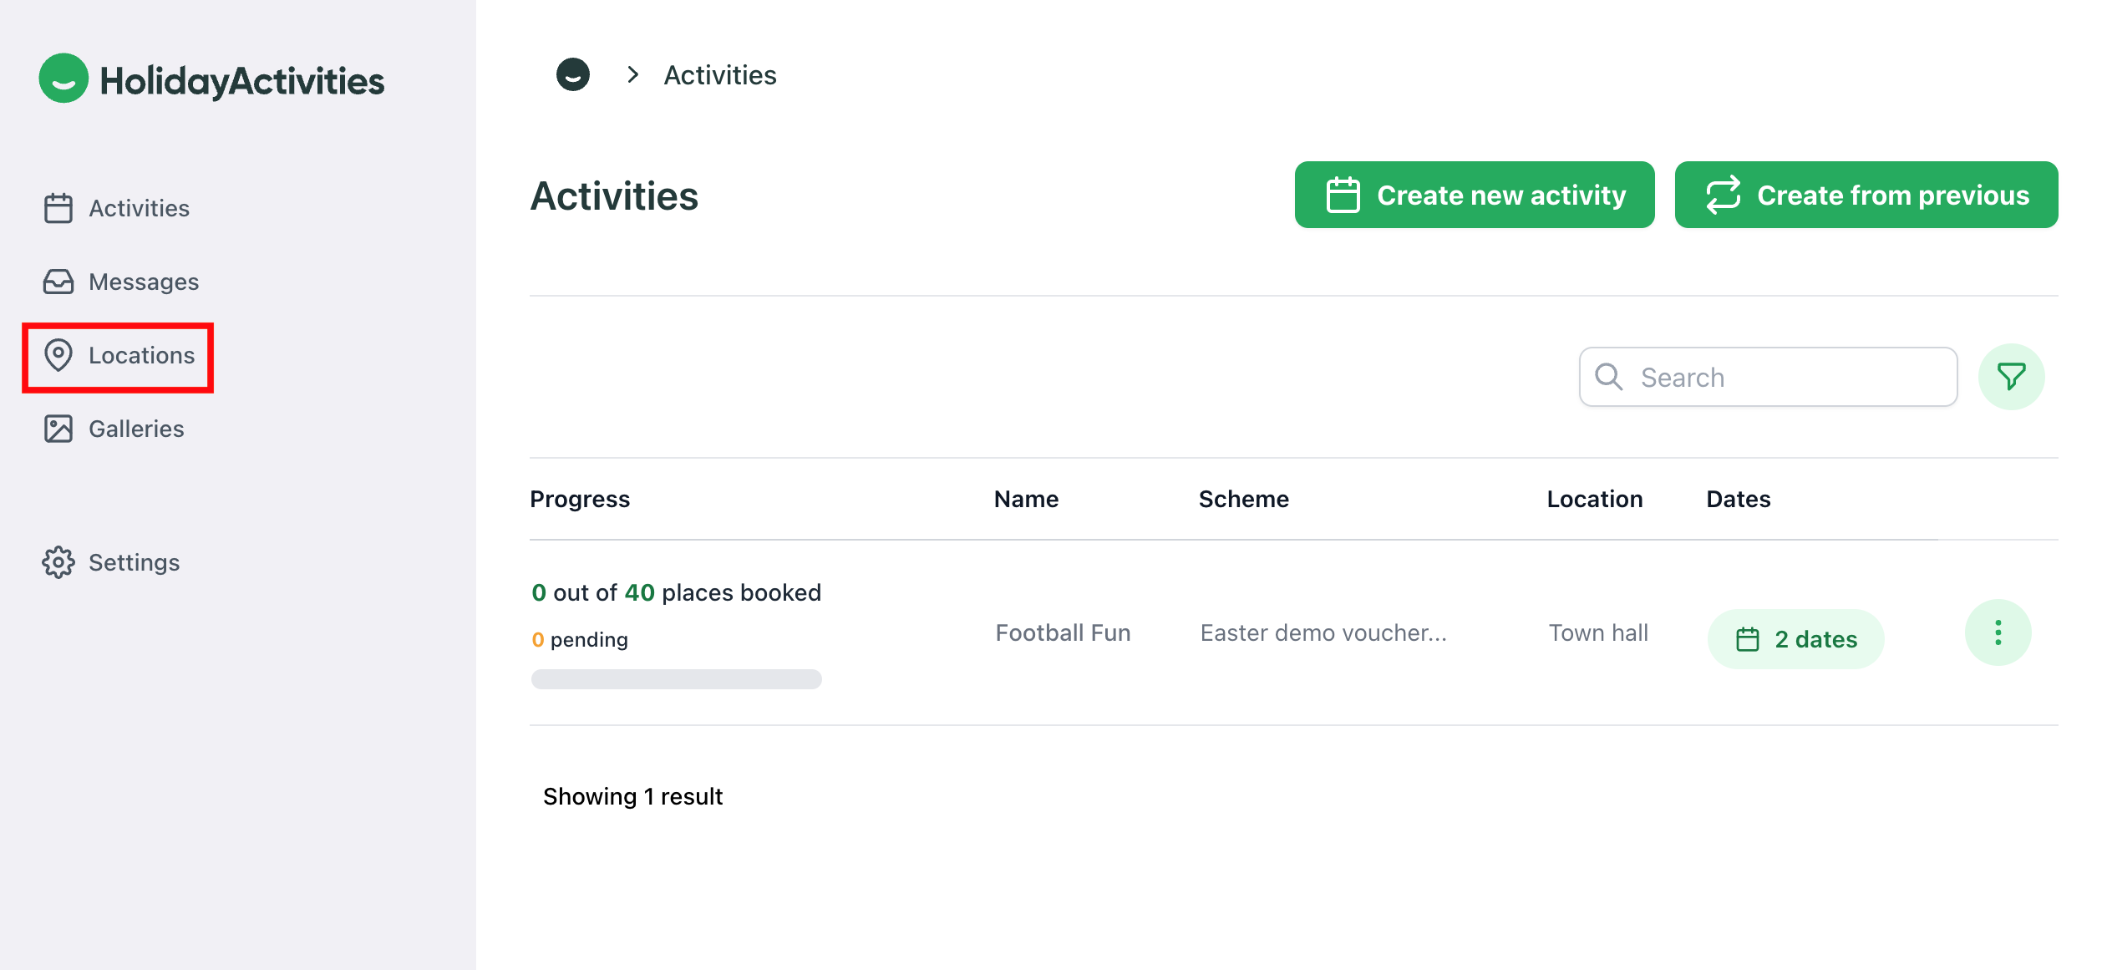The height and width of the screenshot is (970, 2107).
Task: Click the Activities breadcrumb link
Action: point(720,75)
